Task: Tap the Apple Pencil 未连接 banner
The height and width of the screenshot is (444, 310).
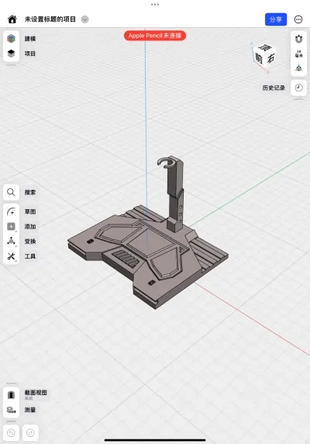Action: tap(155, 36)
